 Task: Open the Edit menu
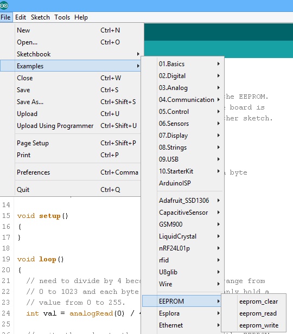pos(21,17)
